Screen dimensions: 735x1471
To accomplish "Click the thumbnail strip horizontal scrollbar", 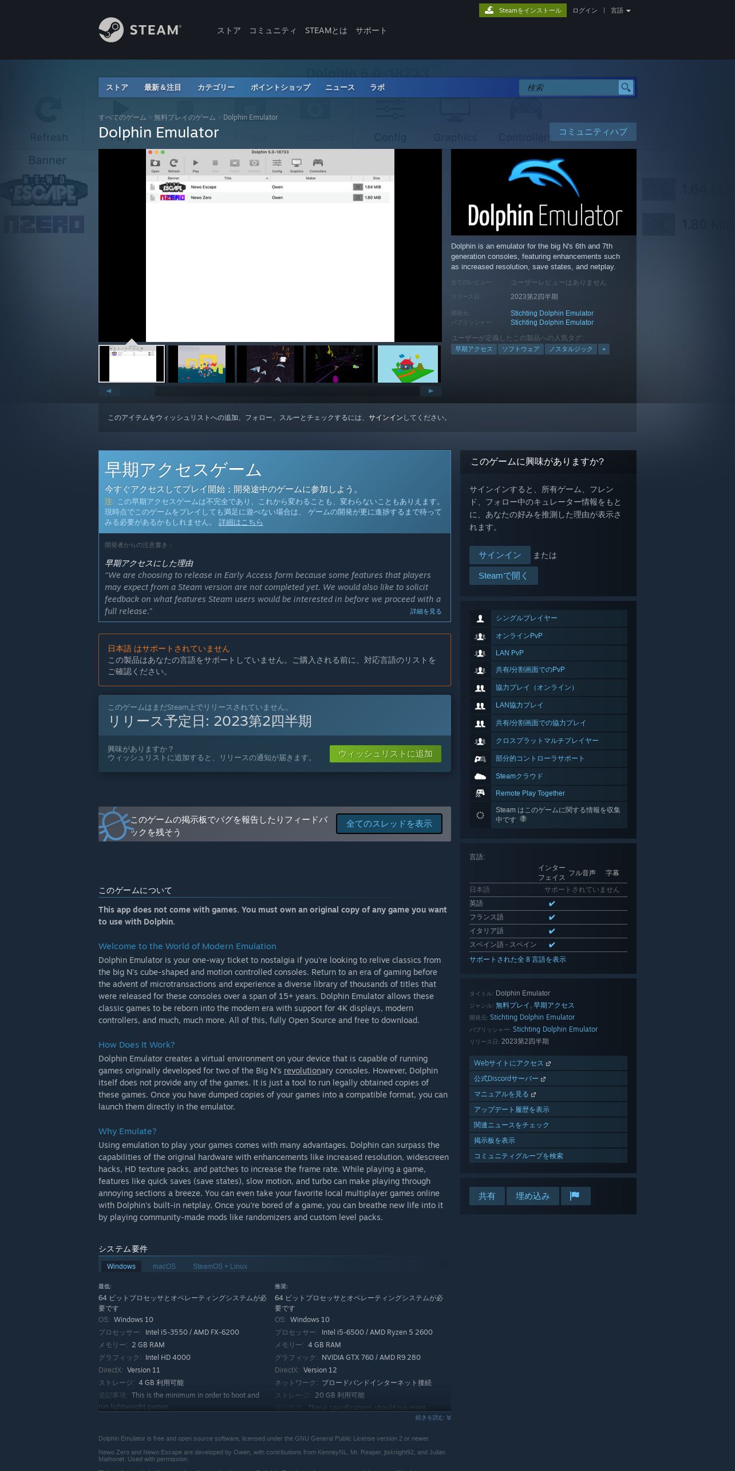I will [270, 391].
